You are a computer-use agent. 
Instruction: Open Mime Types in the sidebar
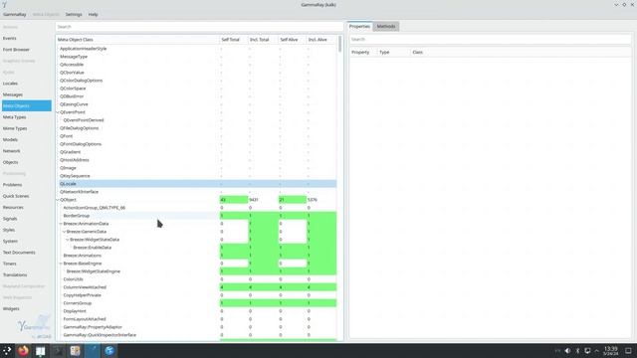coord(27,128)
